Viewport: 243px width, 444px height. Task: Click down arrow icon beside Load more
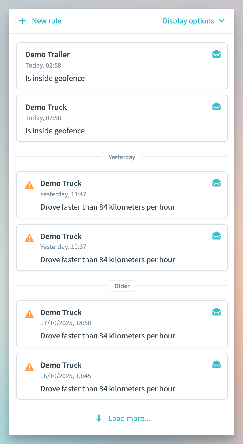(x=99, y=418)
